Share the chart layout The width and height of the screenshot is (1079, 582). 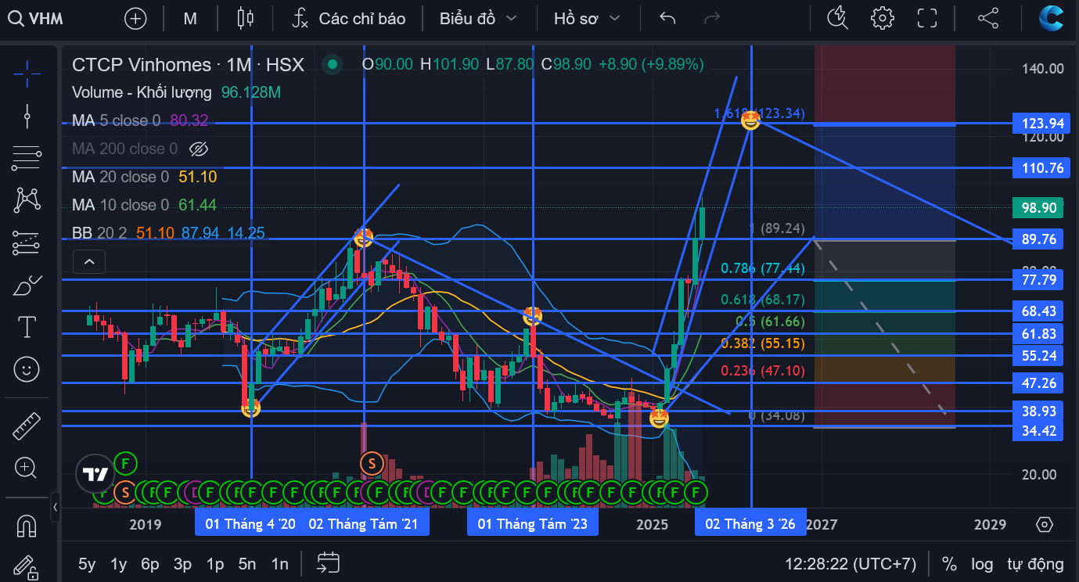click(988, 18)
